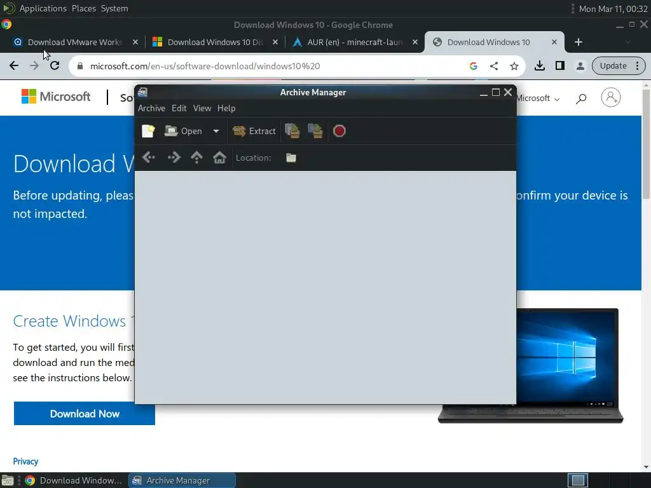The width and height of the screenshot is (651, 488).
Task: Go back with Archive Manager's back arrow
Action: coord(149,158)
